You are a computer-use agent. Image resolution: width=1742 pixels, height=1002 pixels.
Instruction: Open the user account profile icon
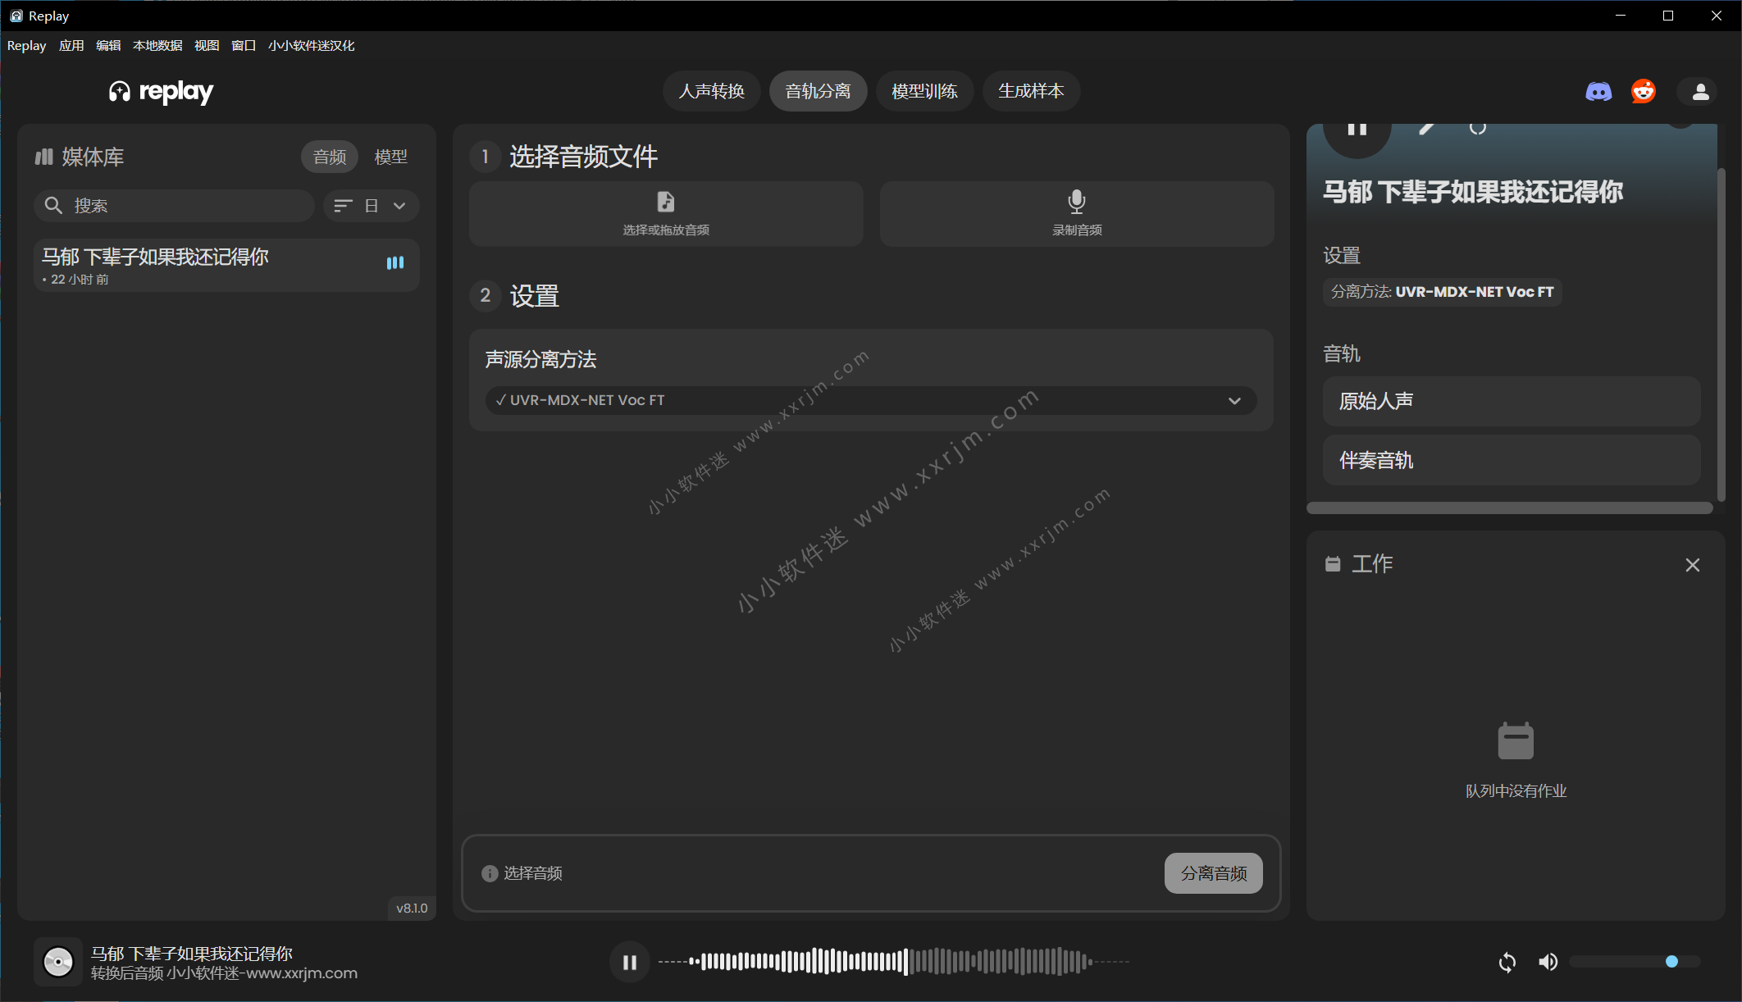[x=1700, y=91]
